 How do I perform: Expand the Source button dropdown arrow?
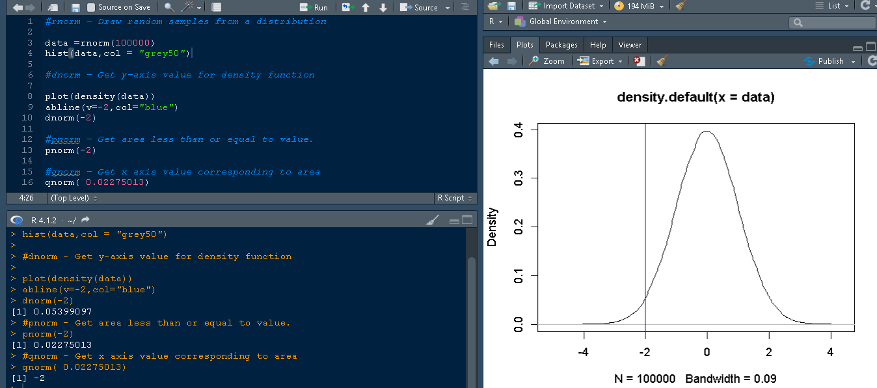coord(448,8)
